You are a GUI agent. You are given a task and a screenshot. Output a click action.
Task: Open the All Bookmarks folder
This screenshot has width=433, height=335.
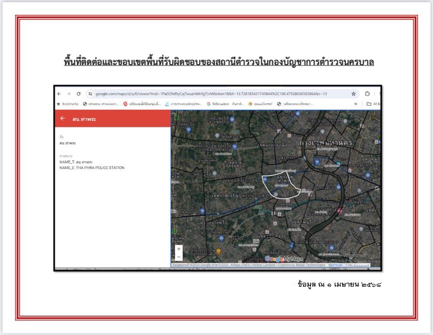click(x=373, y=104)
